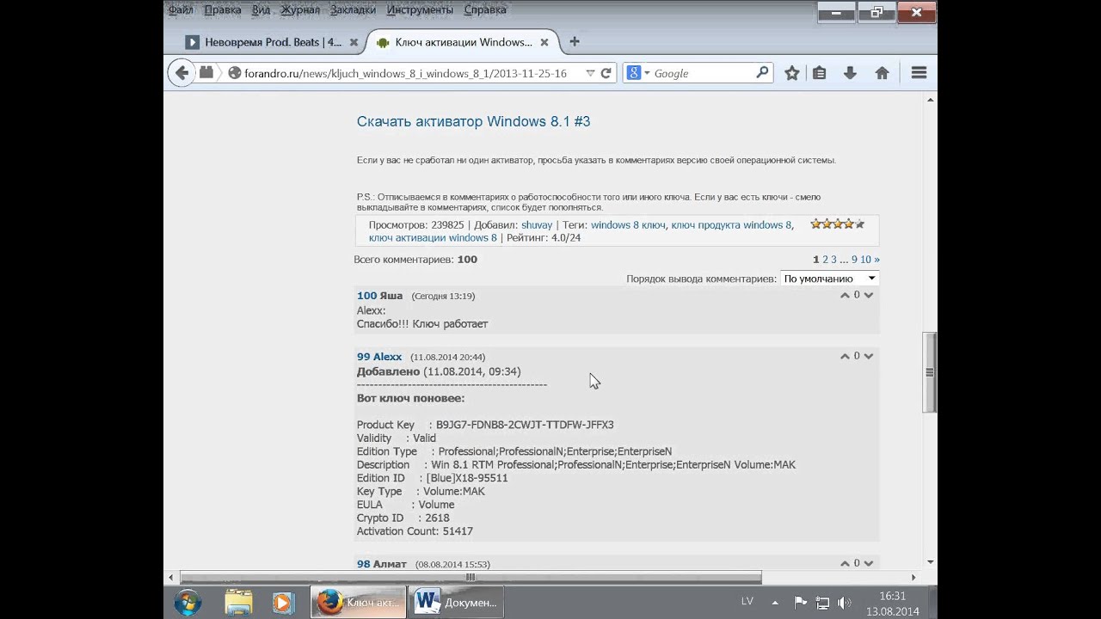Expand the URL history dropdown arrow
The height and width of the screenshot is (619, 1101).
click(590, 73)
